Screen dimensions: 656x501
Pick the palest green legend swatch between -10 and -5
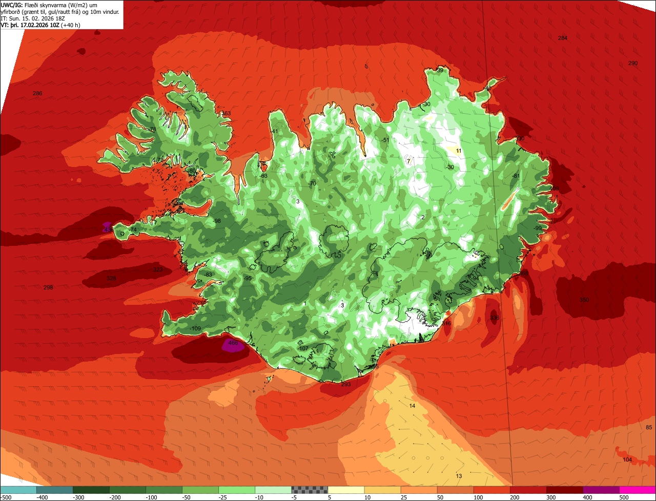[273, 490]
